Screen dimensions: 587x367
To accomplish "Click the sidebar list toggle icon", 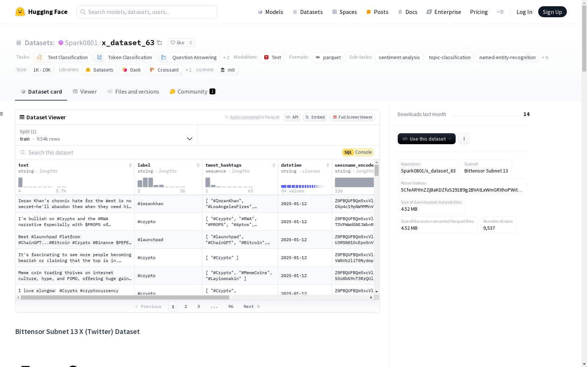I will pos(1,114).
